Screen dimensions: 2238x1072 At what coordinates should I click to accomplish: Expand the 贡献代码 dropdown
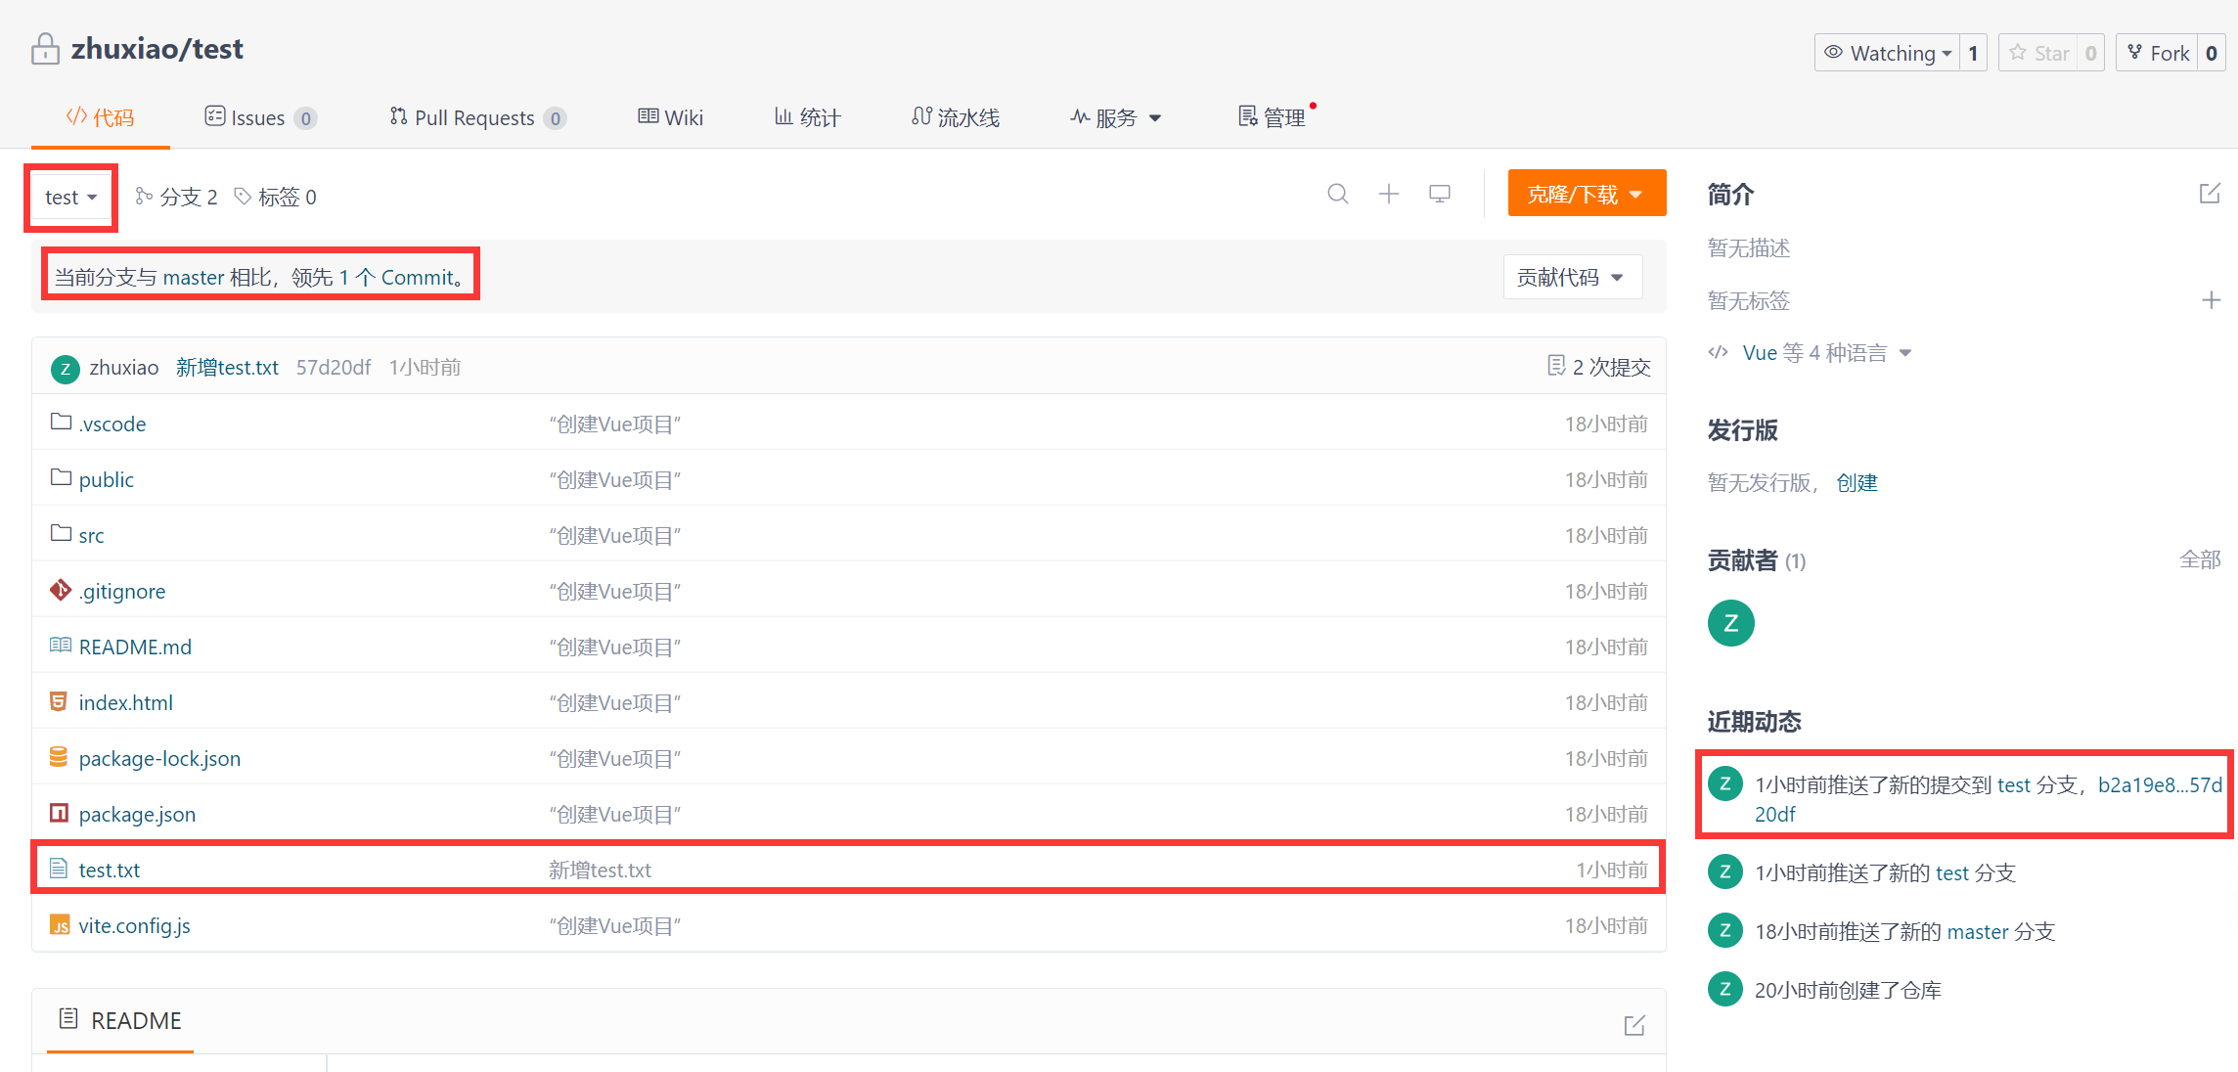pyautogui.click(x=1571, y=278)
